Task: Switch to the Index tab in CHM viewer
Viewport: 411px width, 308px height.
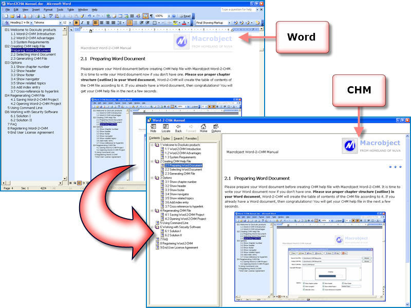Action: pos(166,138)
